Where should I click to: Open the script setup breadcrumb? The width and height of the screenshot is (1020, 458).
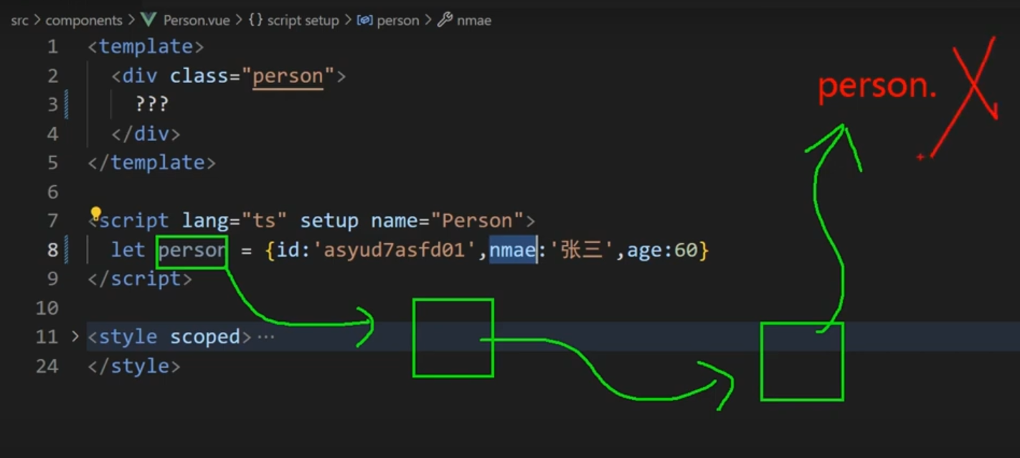point(303,20)
